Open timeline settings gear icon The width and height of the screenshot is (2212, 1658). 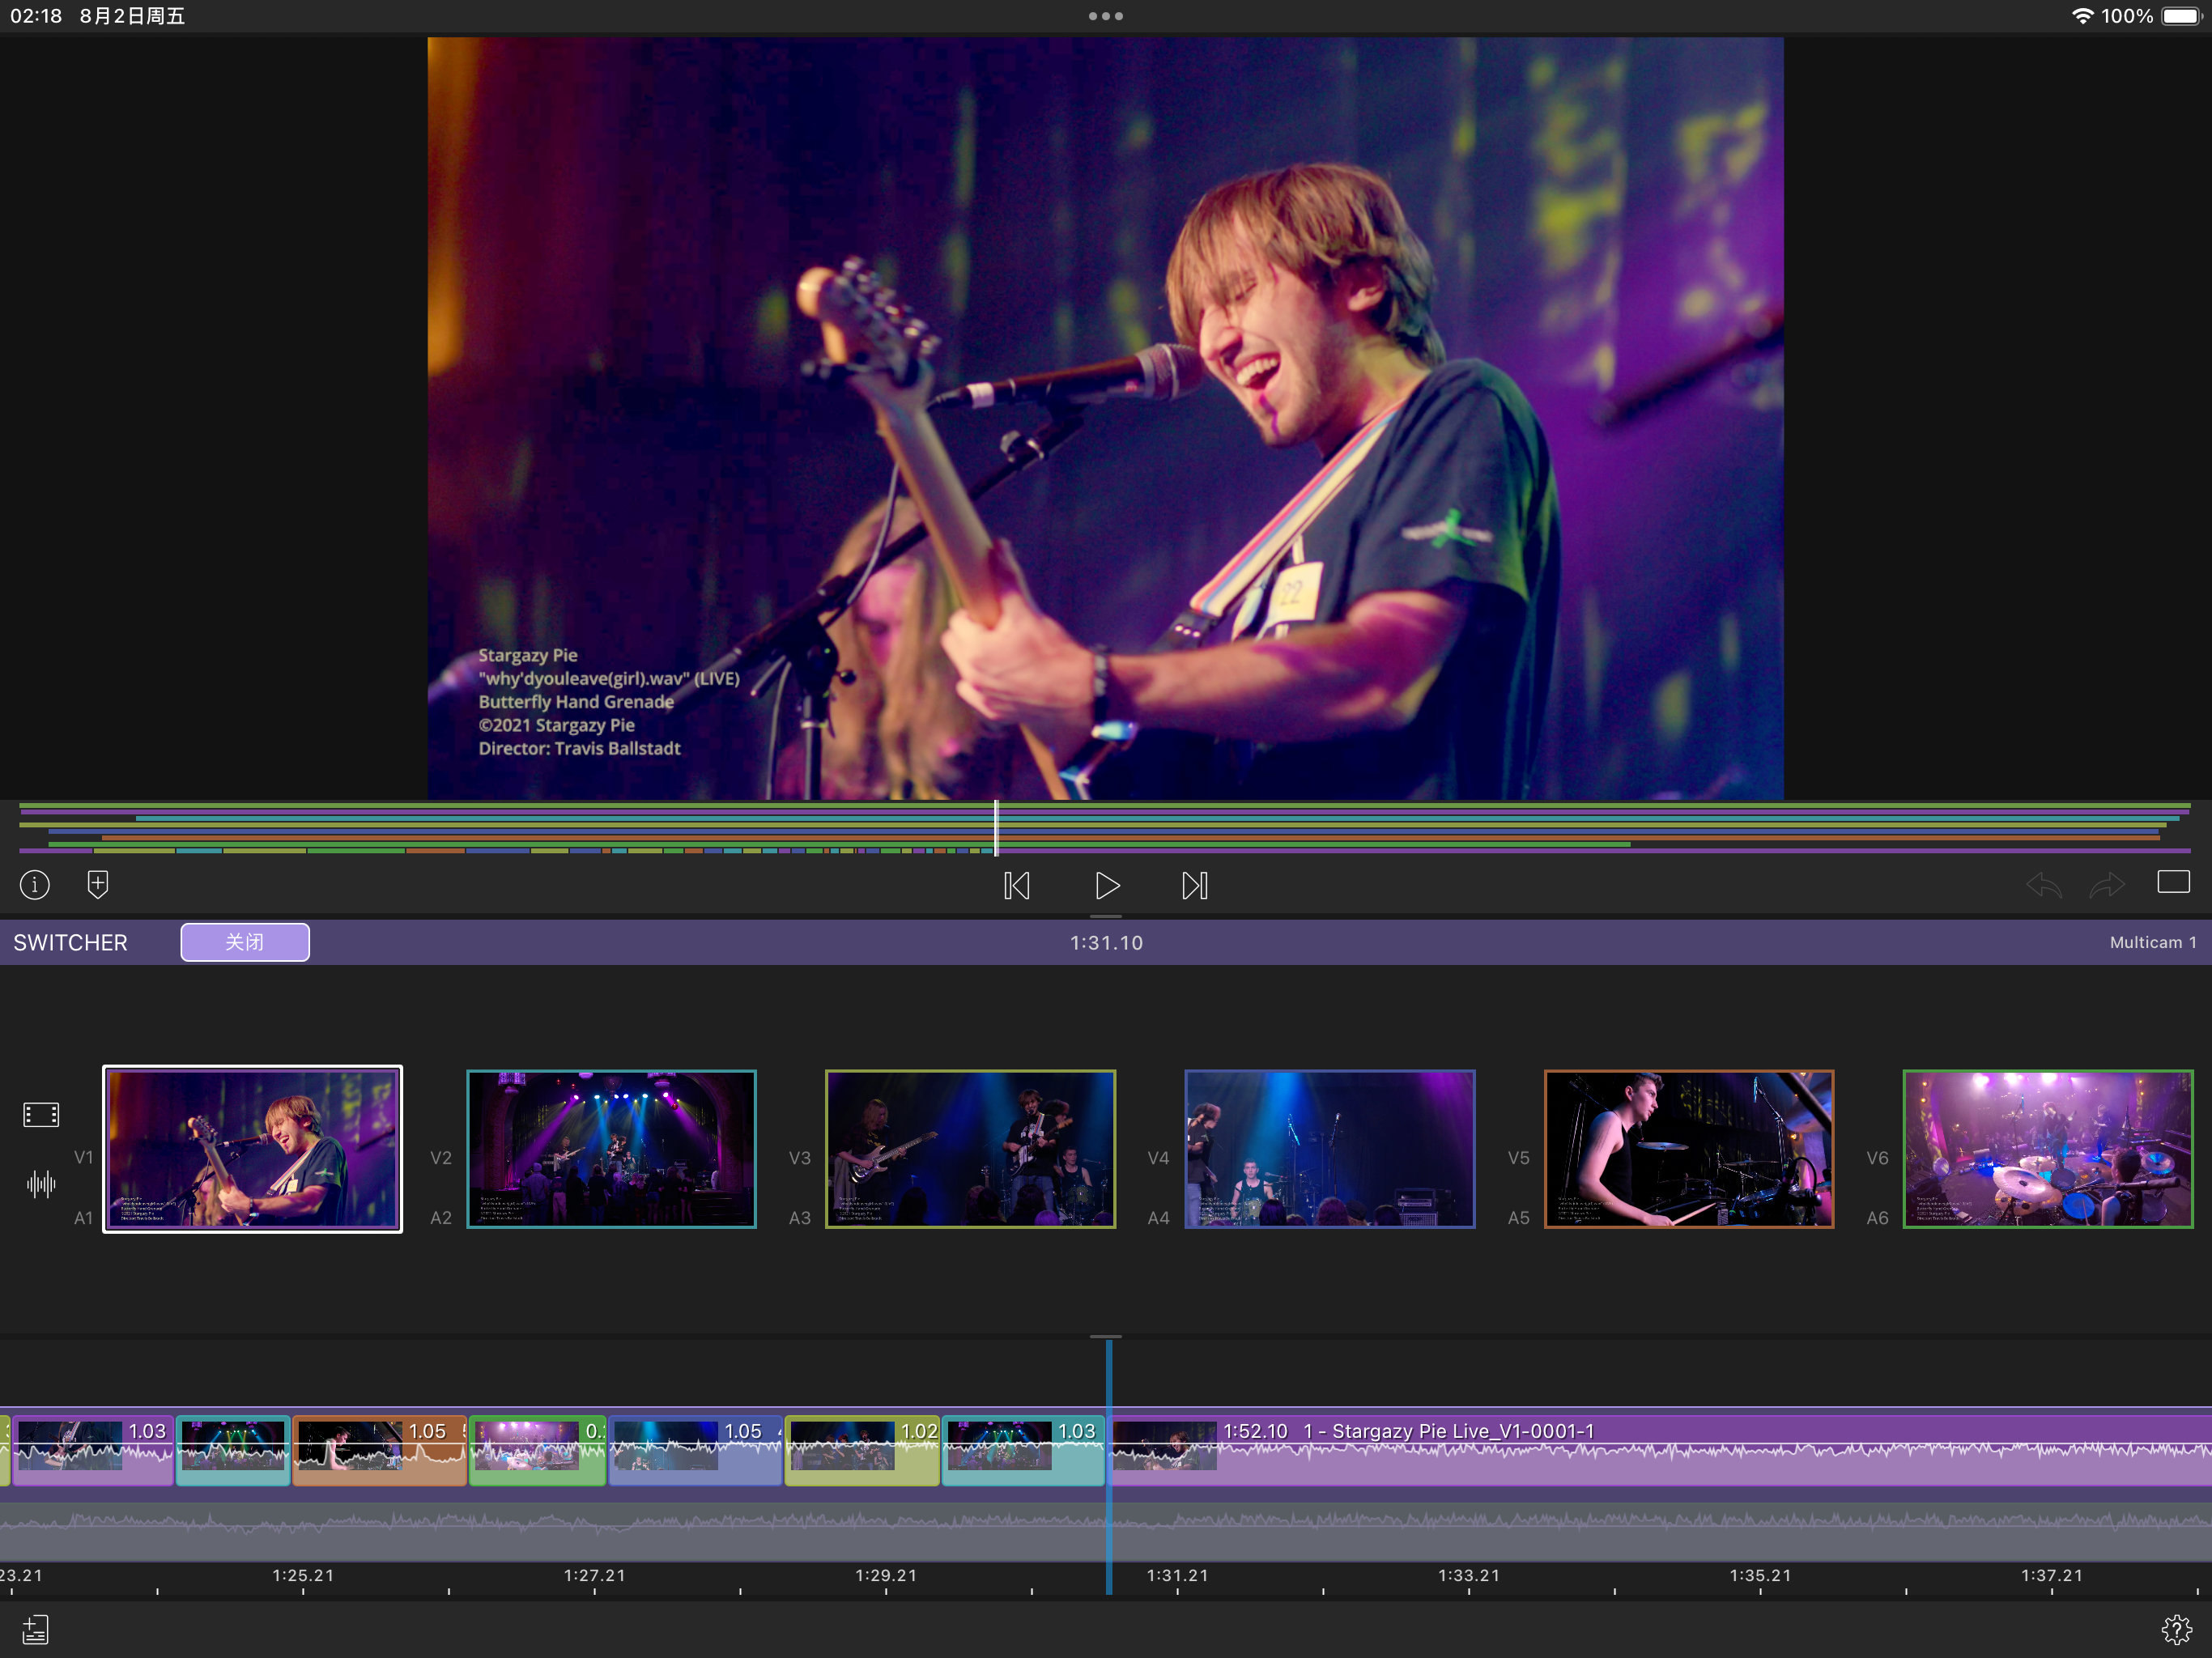(2176, 1629)
